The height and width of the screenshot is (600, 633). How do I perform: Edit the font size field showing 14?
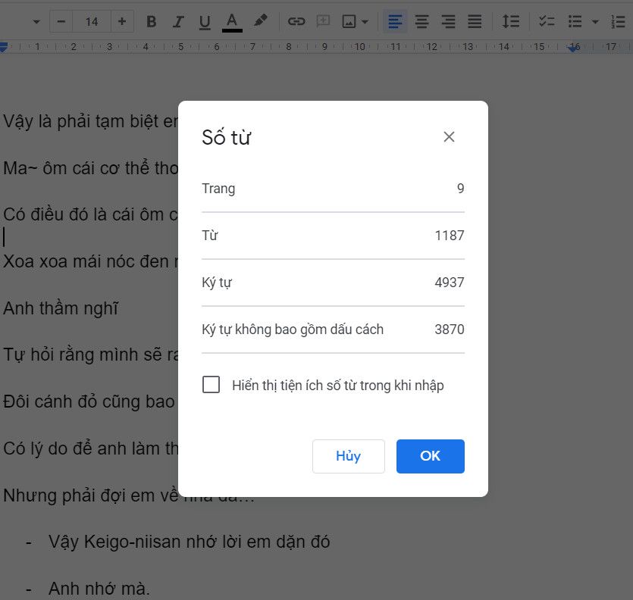pyautogui.click(x=92, y=21)
